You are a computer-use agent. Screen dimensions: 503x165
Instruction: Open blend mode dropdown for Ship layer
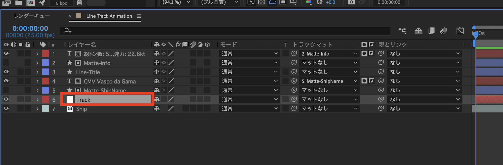pos(249,109)
